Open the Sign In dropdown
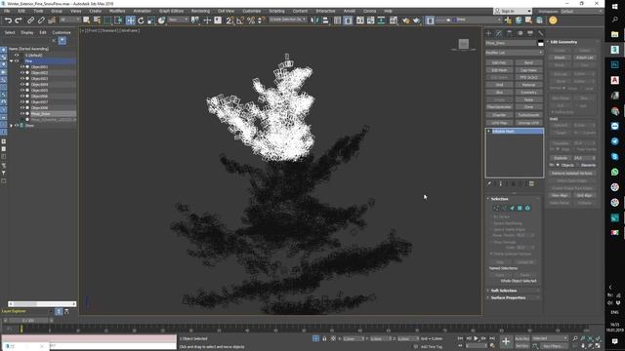 [x=513, y=11]
